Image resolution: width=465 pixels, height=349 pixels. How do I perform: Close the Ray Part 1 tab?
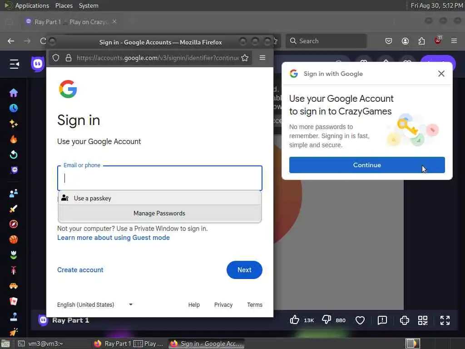click(x=114, y=22)
